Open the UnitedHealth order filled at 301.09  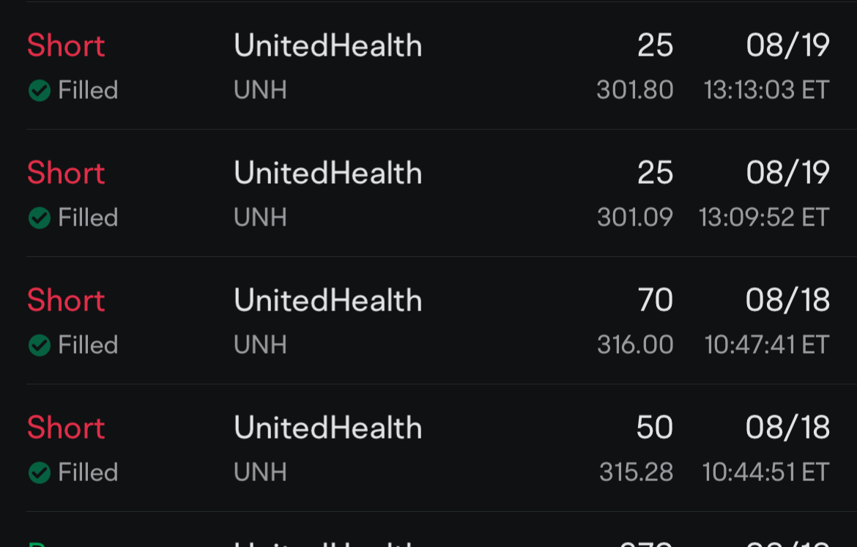[327, 173]
